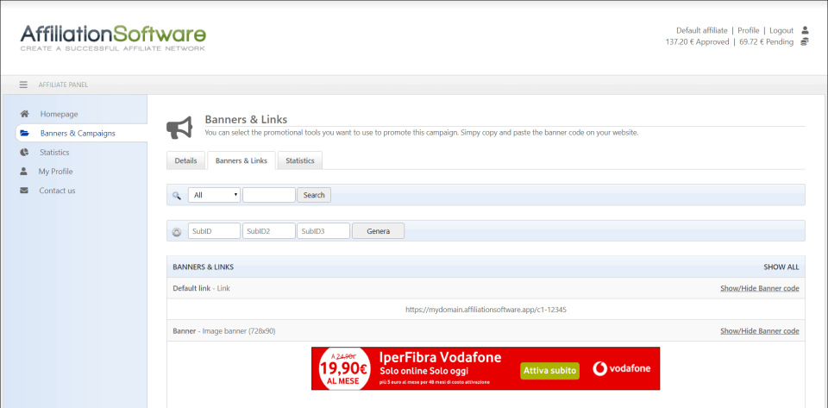The width and height of the screenshot is (828, 408).
Task: Focus the SubID input field
Action: [x=214, y=230]
